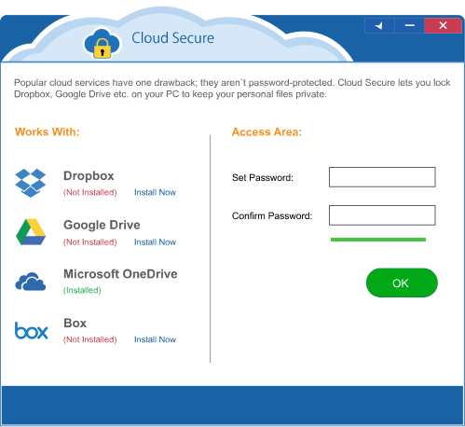Click the Works With: heading
This screenshot has width=465, height=427.
tap(48, 131)
